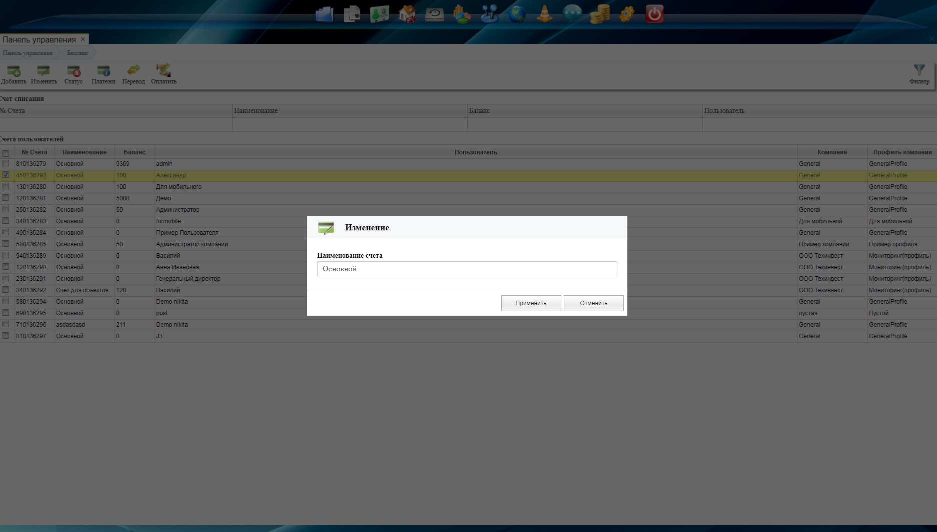The height and width of the screenshot is (532, 937).
Task: Click the Изменить edit account icon
Action: coord(44,70)
